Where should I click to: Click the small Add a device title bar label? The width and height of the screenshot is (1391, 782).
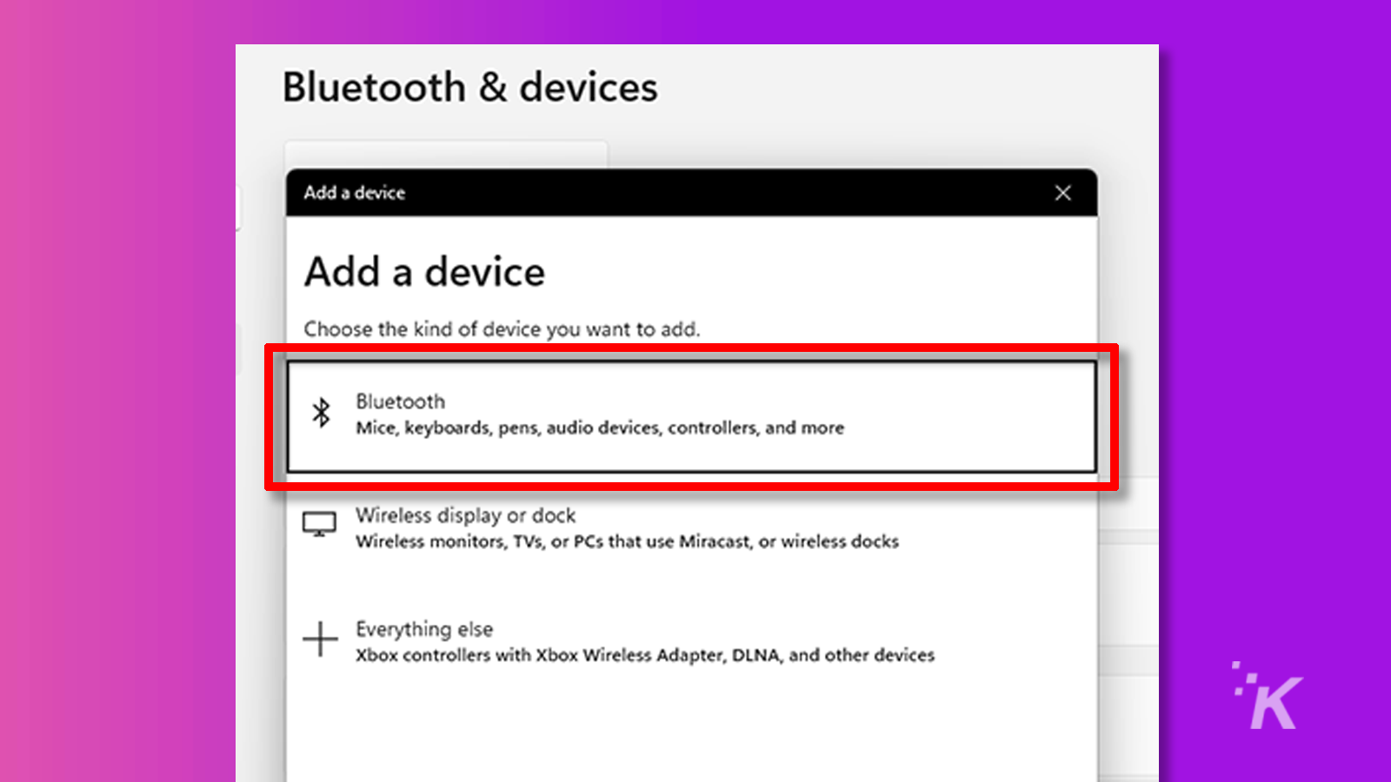354,193
